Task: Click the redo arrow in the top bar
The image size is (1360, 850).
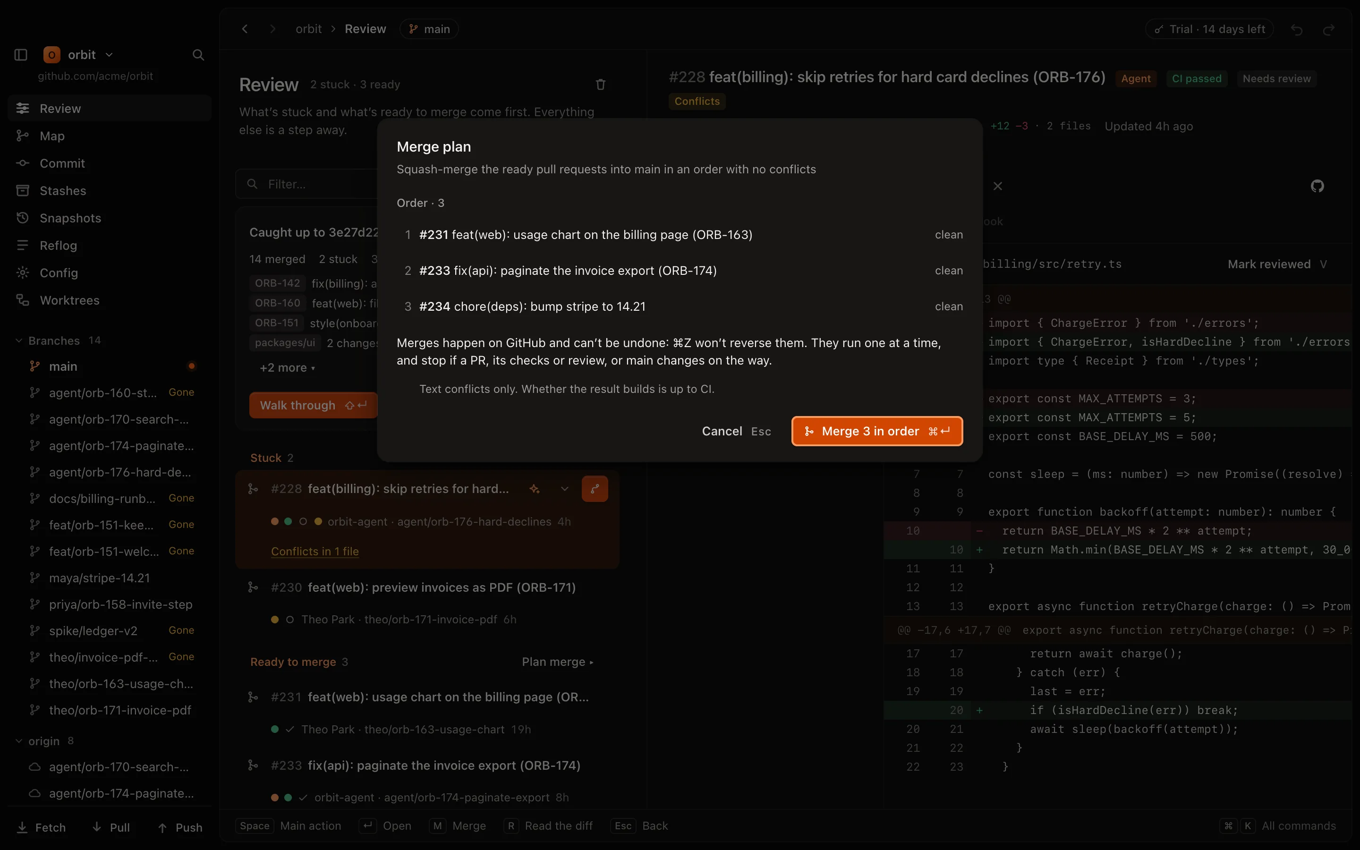Action: point(1328,29)
